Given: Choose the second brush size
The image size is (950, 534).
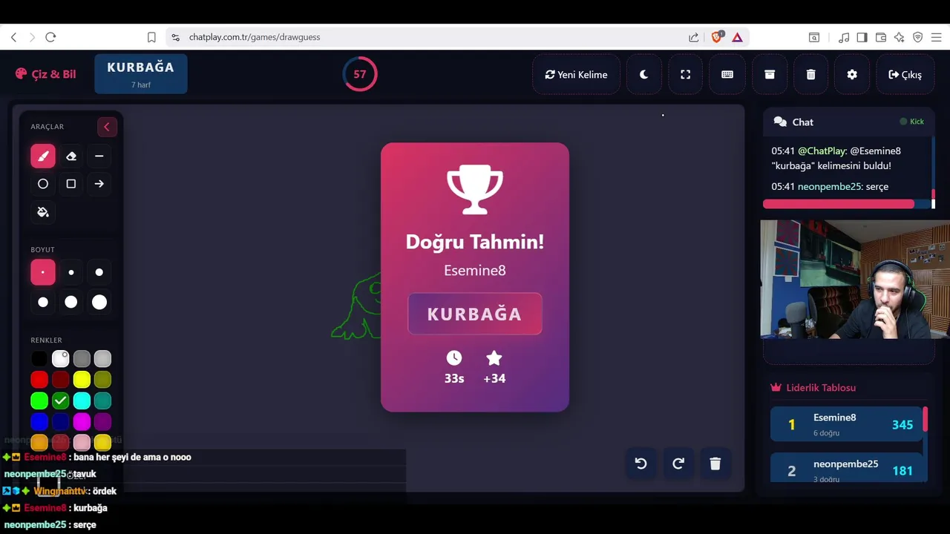Looking at the screenshot, I should 71,272.
